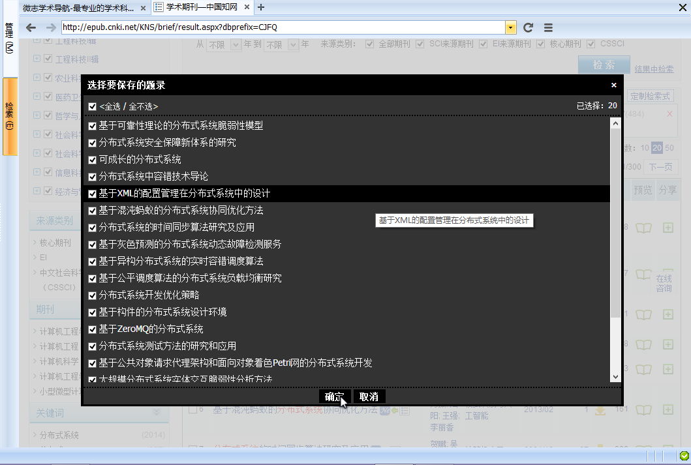Image resolution: width=691 pixels, height=465 pixels.
Task: Click the browser forward arrow
Action: click(x=51, y=27)
